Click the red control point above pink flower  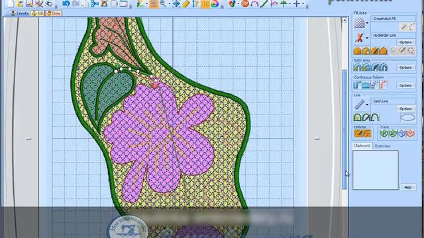pyautogui.click(x=155, y=86)
